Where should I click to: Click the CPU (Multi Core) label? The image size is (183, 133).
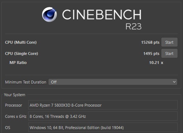(x=21, y=42)
